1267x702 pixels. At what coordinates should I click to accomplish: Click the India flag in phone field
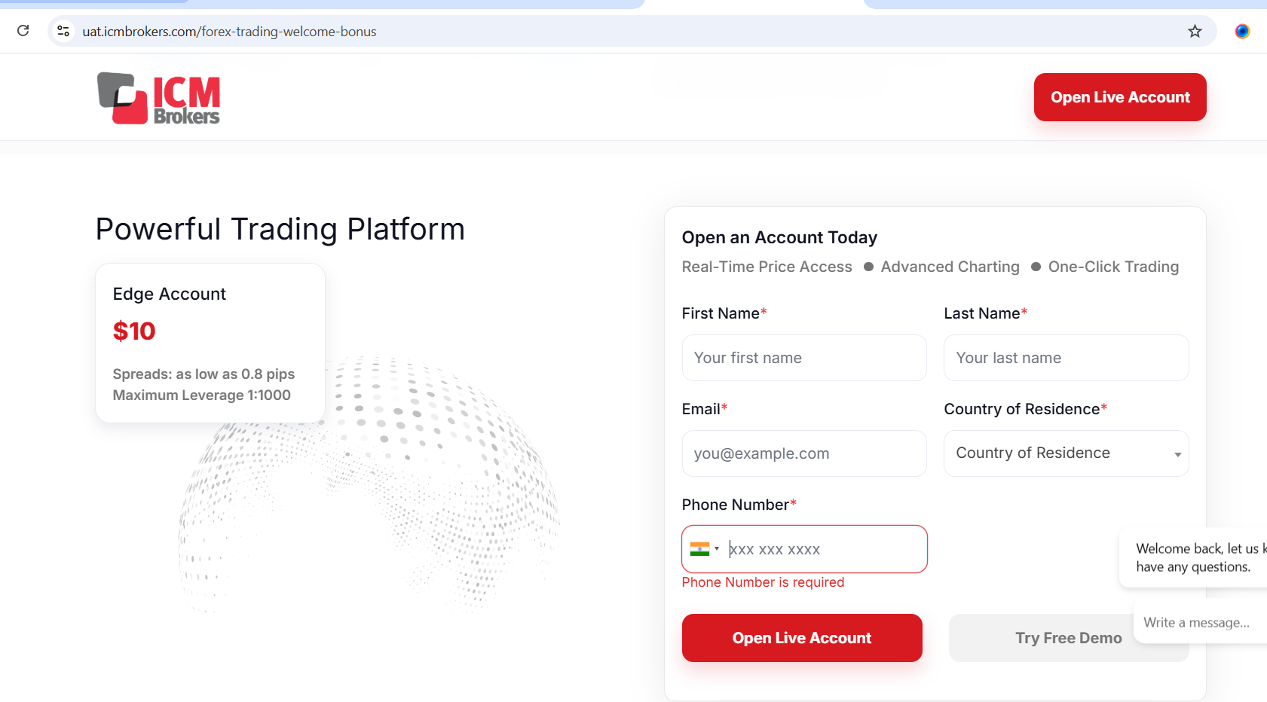[x=699, y=549]
